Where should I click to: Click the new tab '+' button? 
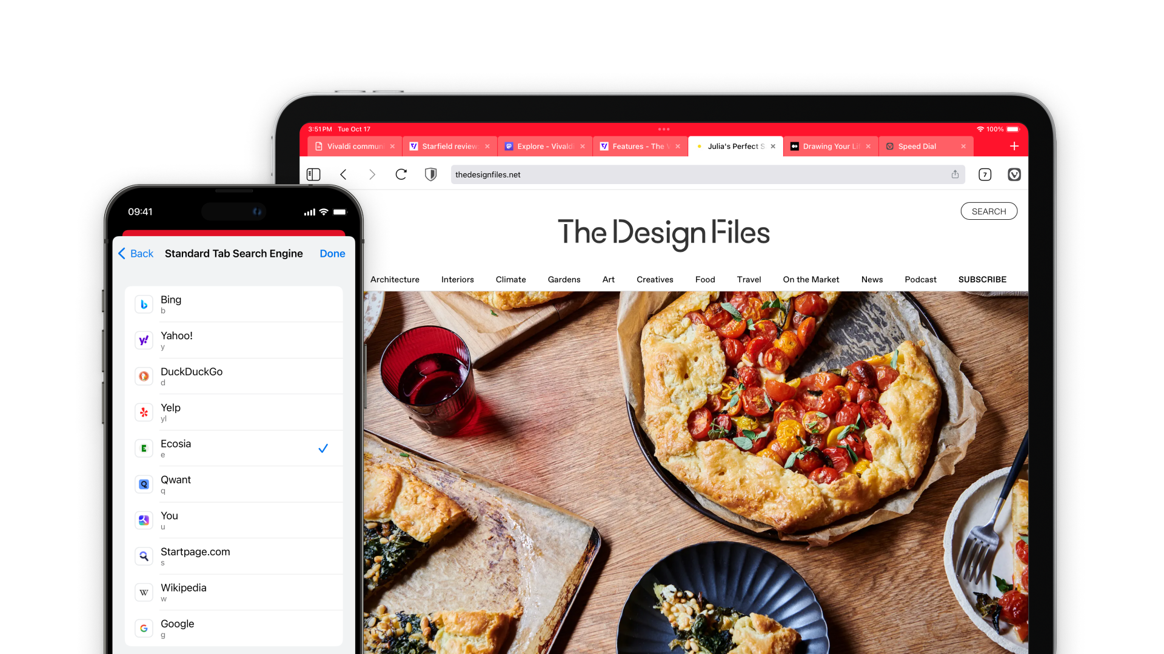(x=1014, y=146)
